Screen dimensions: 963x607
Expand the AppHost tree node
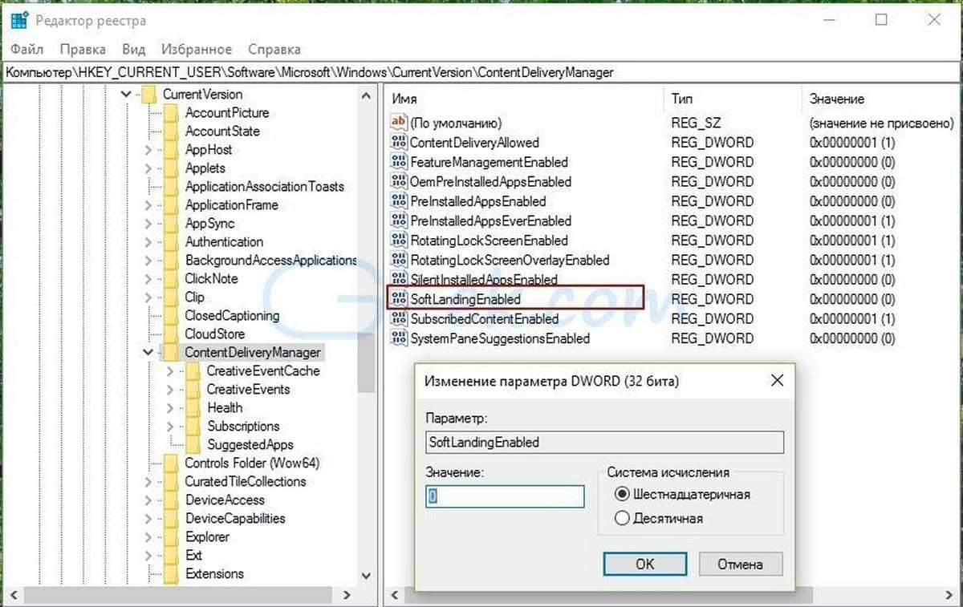(x=148, y=150)
